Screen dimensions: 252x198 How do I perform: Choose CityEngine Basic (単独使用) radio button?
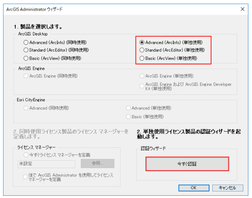click(x=128, y=117)
